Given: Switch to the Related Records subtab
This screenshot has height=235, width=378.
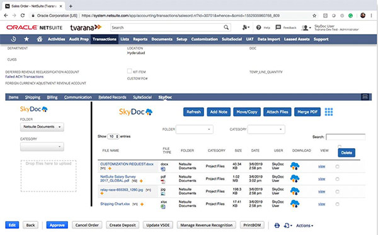Looking at the screenshot, I should coord(112,97).
